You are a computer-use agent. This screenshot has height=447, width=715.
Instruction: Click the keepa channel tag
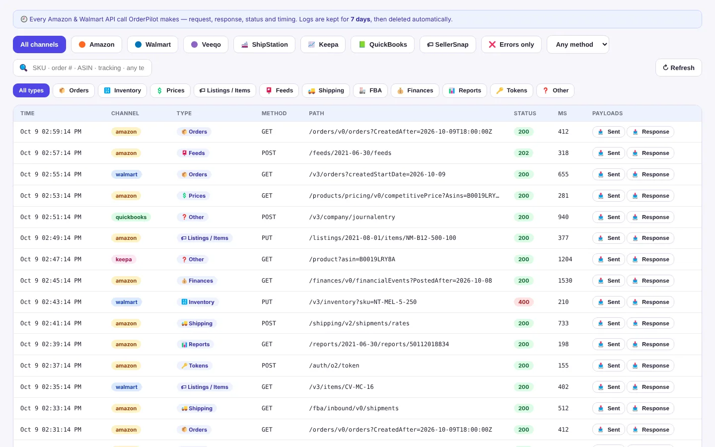click(124, 259)
